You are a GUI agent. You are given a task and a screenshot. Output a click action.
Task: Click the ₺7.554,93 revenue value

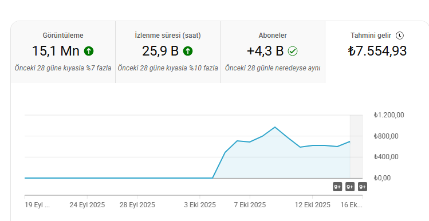(x=377, y=51)
